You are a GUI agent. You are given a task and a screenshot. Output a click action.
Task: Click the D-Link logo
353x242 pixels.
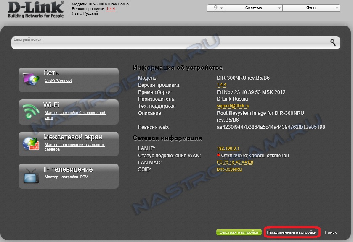[36, 9]
